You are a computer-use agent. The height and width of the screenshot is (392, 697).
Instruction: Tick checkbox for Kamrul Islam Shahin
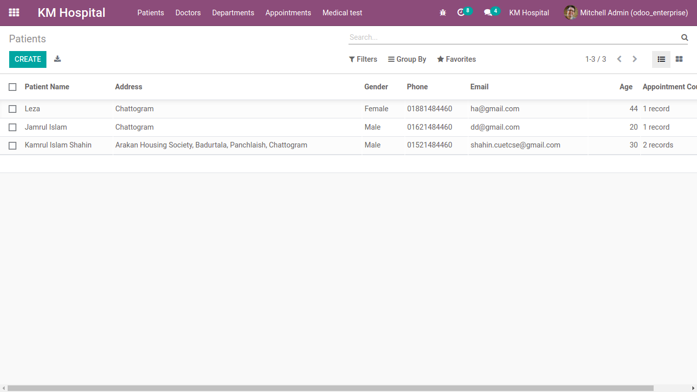[x=13, y=145]
